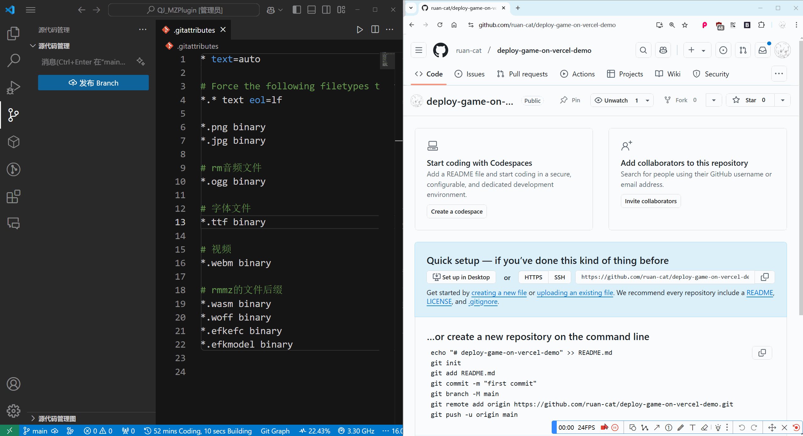
Task: Select the HTTPS clone option
Action: click(x=533, y=277)
